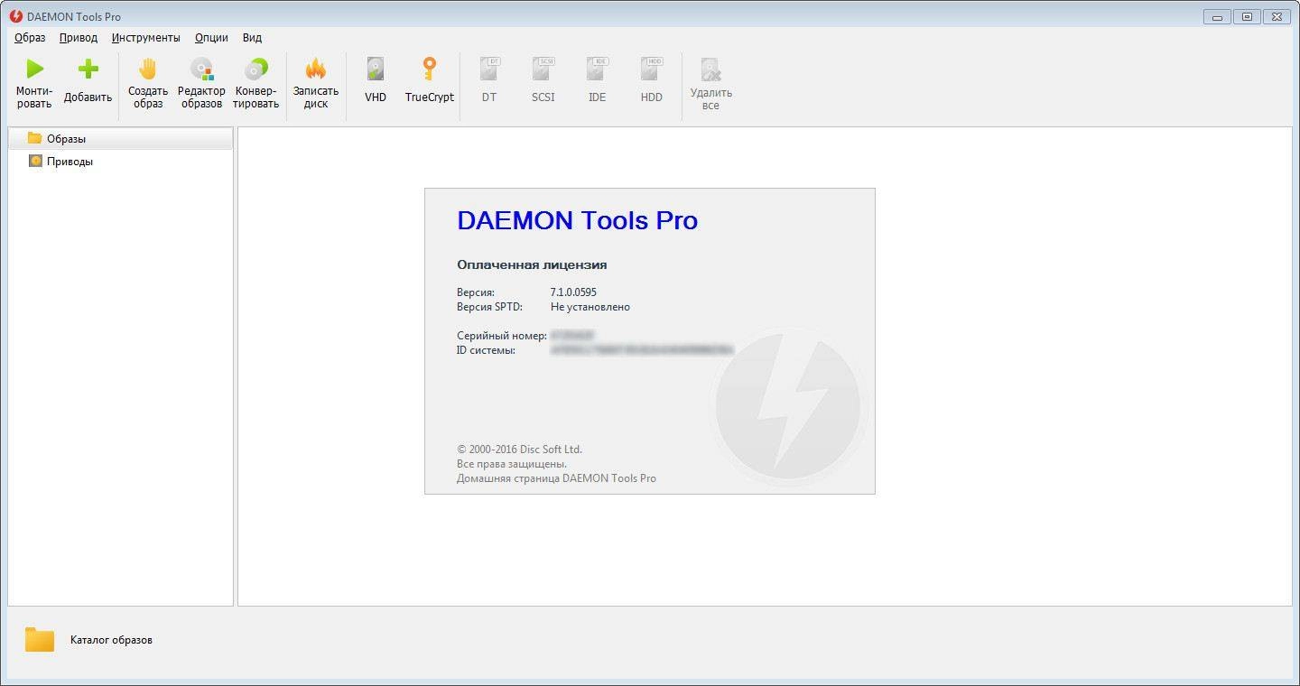Screen dimensions: 1300x686
Task: Select Образы in the left tree
Action: point(120,139)
